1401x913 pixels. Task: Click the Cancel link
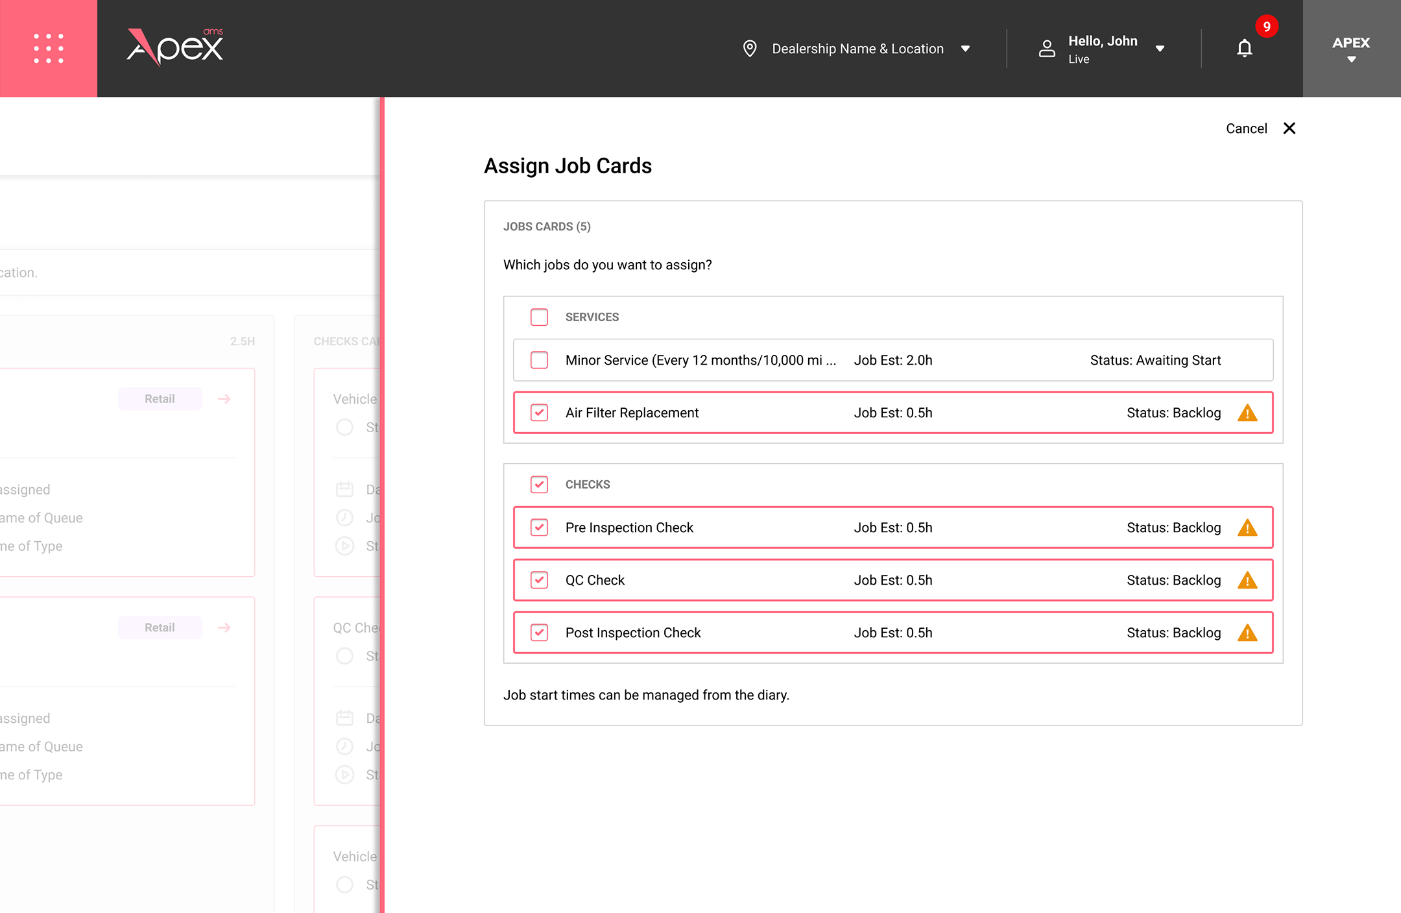click(1246, 128)
